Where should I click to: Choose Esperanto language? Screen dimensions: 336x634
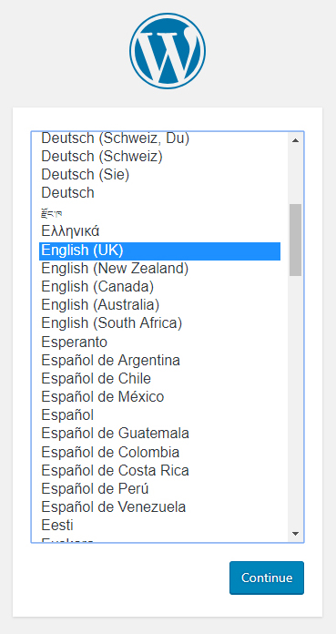pos(159,343)
